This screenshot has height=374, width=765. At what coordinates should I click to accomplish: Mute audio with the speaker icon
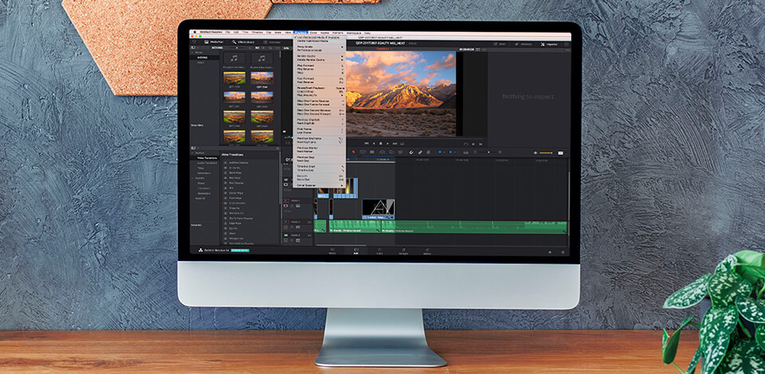coord(535,153)
